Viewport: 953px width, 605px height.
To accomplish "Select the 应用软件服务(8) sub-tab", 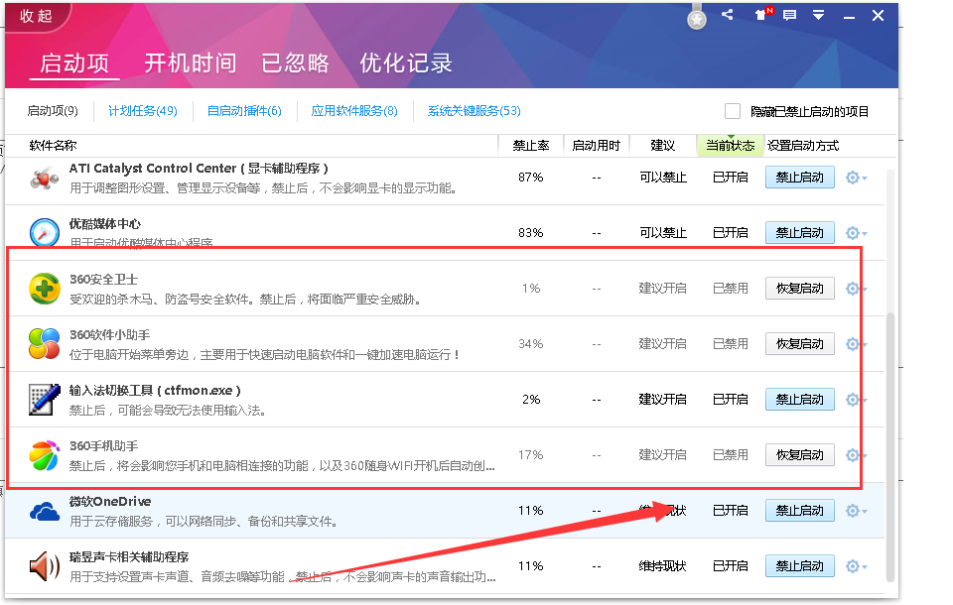I will (x=354, y=110).
